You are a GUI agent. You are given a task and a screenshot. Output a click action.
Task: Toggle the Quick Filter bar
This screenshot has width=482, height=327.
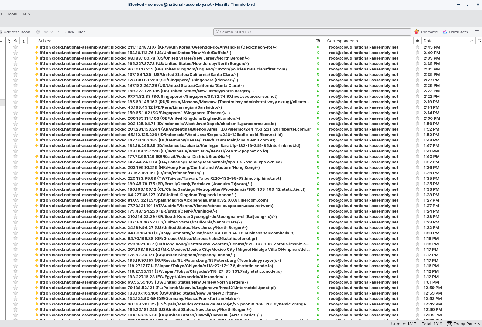pos(71,32)
